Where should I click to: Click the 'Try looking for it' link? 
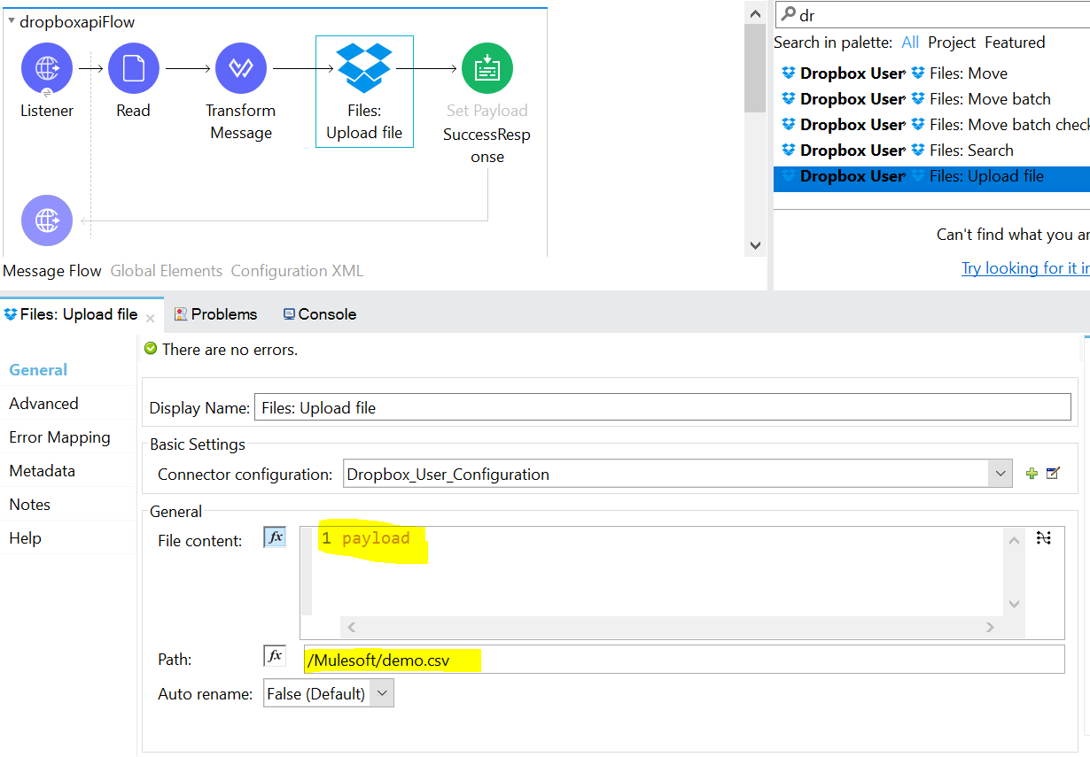pyautogui.click(x=1024, y=268)
